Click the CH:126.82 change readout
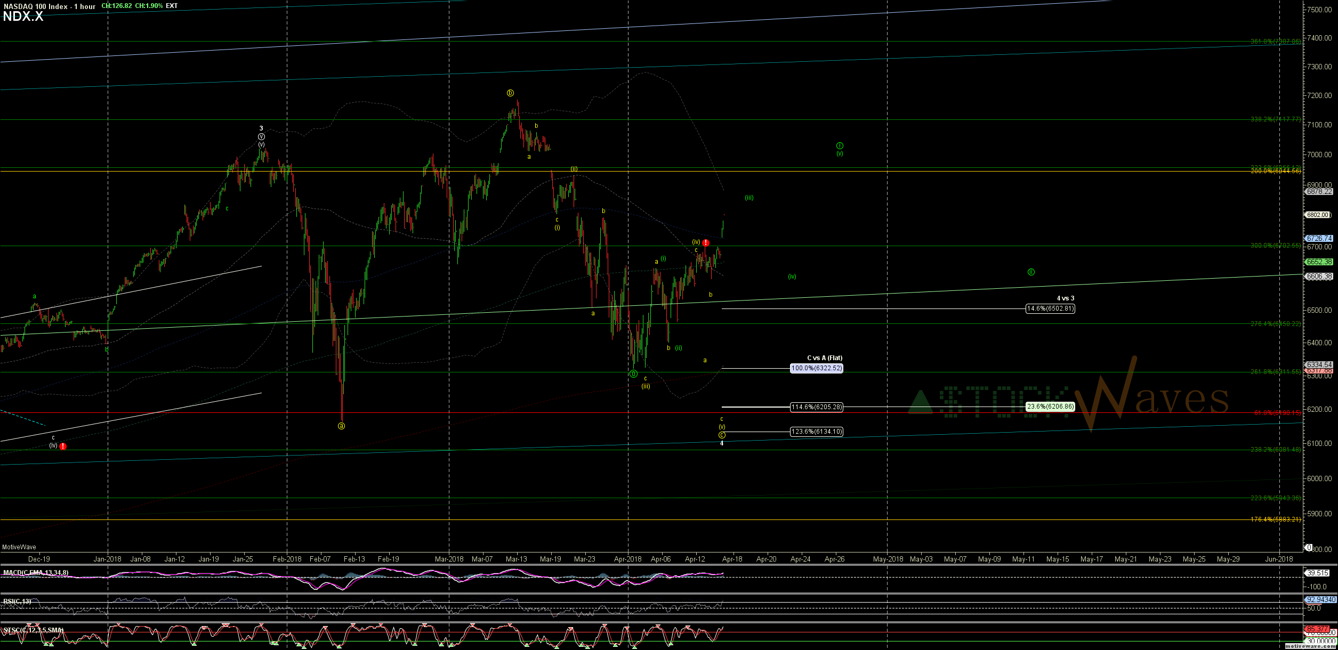The height and width of the screenshot is (650, 1338). point(117,6)
